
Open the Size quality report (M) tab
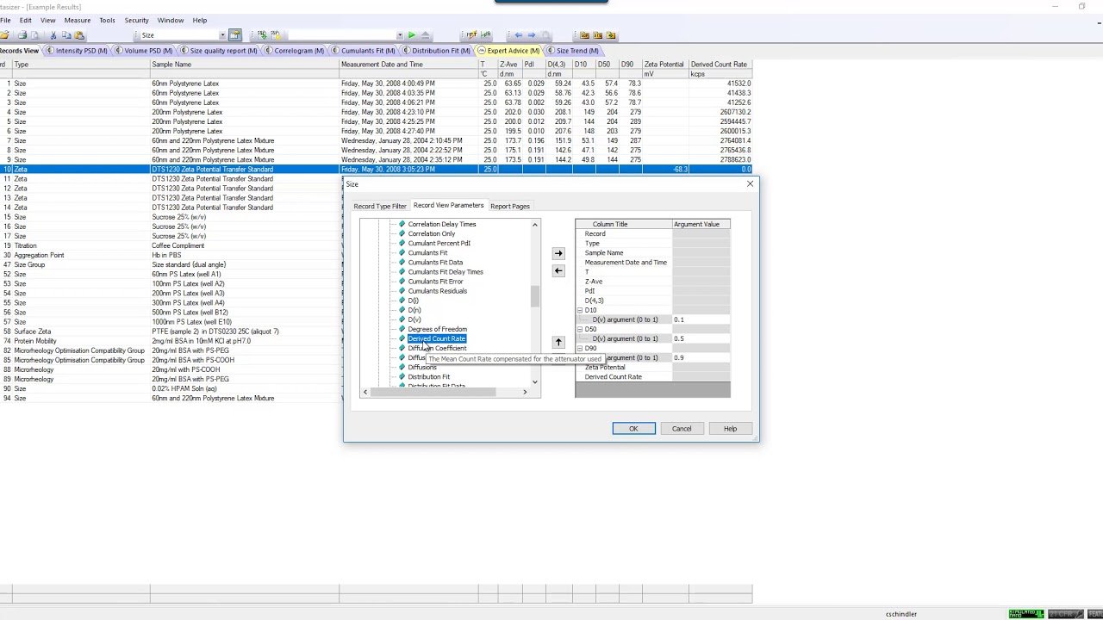coord(217,50)
